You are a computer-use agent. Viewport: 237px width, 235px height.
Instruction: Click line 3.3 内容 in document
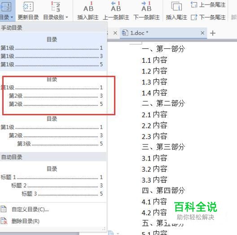click(154, 180)
